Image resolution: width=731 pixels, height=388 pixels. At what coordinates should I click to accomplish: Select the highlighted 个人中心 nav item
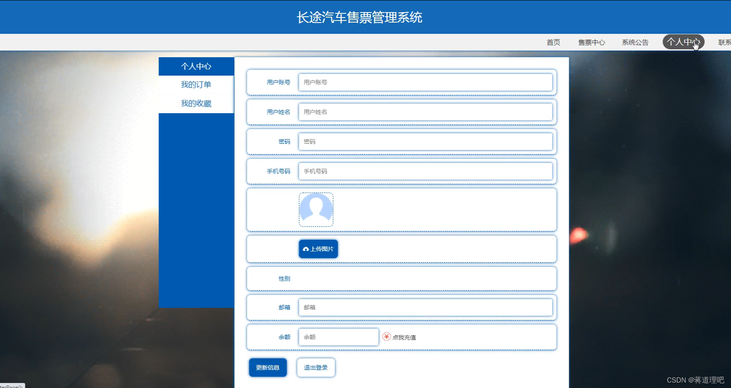tap(682, 42)
